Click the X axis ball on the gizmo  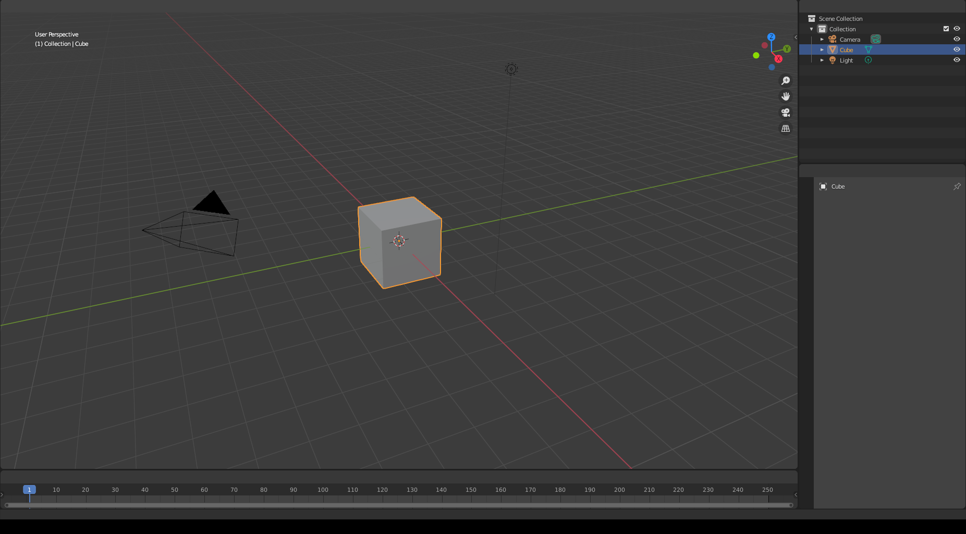pos(778,59)
